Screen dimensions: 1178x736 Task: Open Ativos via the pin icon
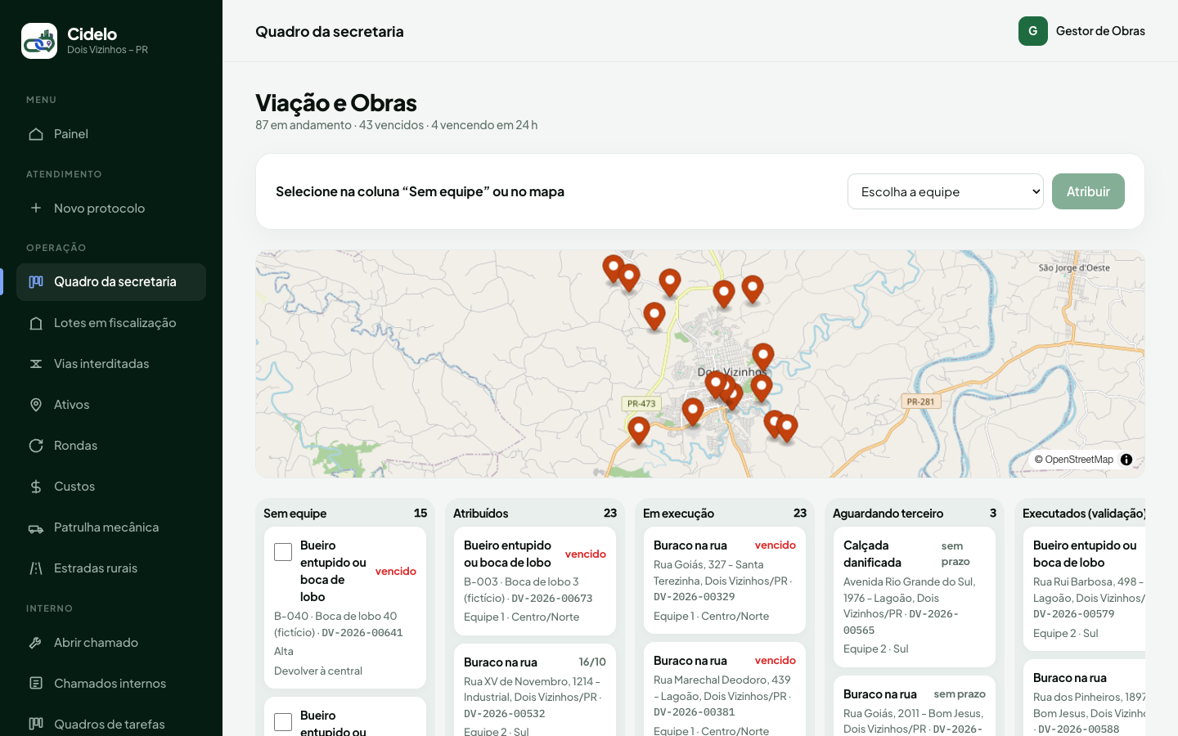pos(36,405)
